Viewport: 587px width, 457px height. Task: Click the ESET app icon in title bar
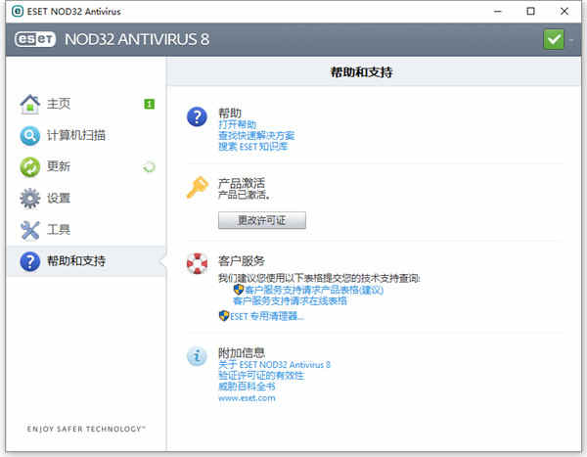click(18, 11)
